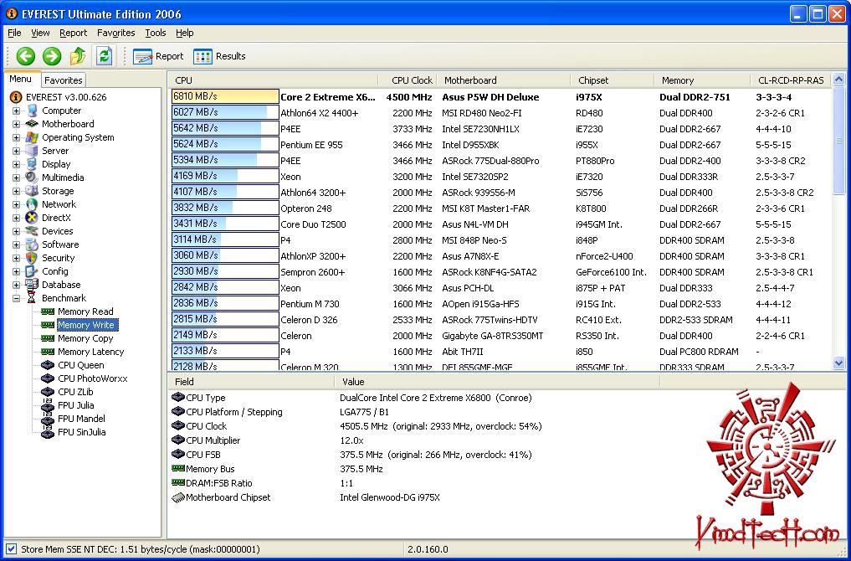The width and height of the screenshot is (851, 561).
Task: Switch to the Favorites tab
Action: [x=64, y=80]
